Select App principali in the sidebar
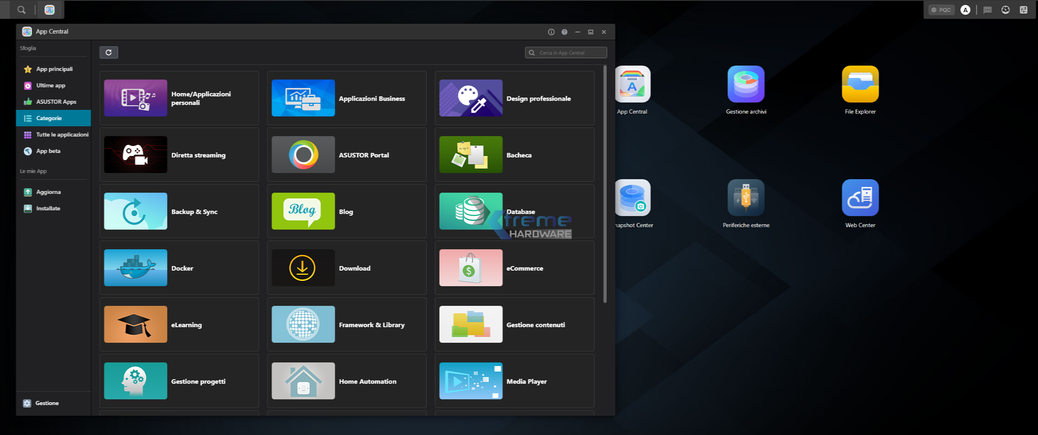 tap(53, 69)
